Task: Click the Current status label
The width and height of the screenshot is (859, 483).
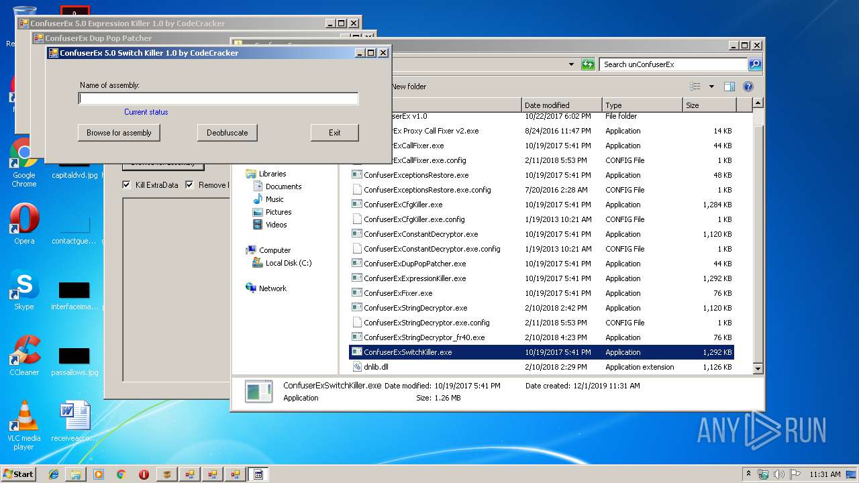Action: [x=146, y=112]
